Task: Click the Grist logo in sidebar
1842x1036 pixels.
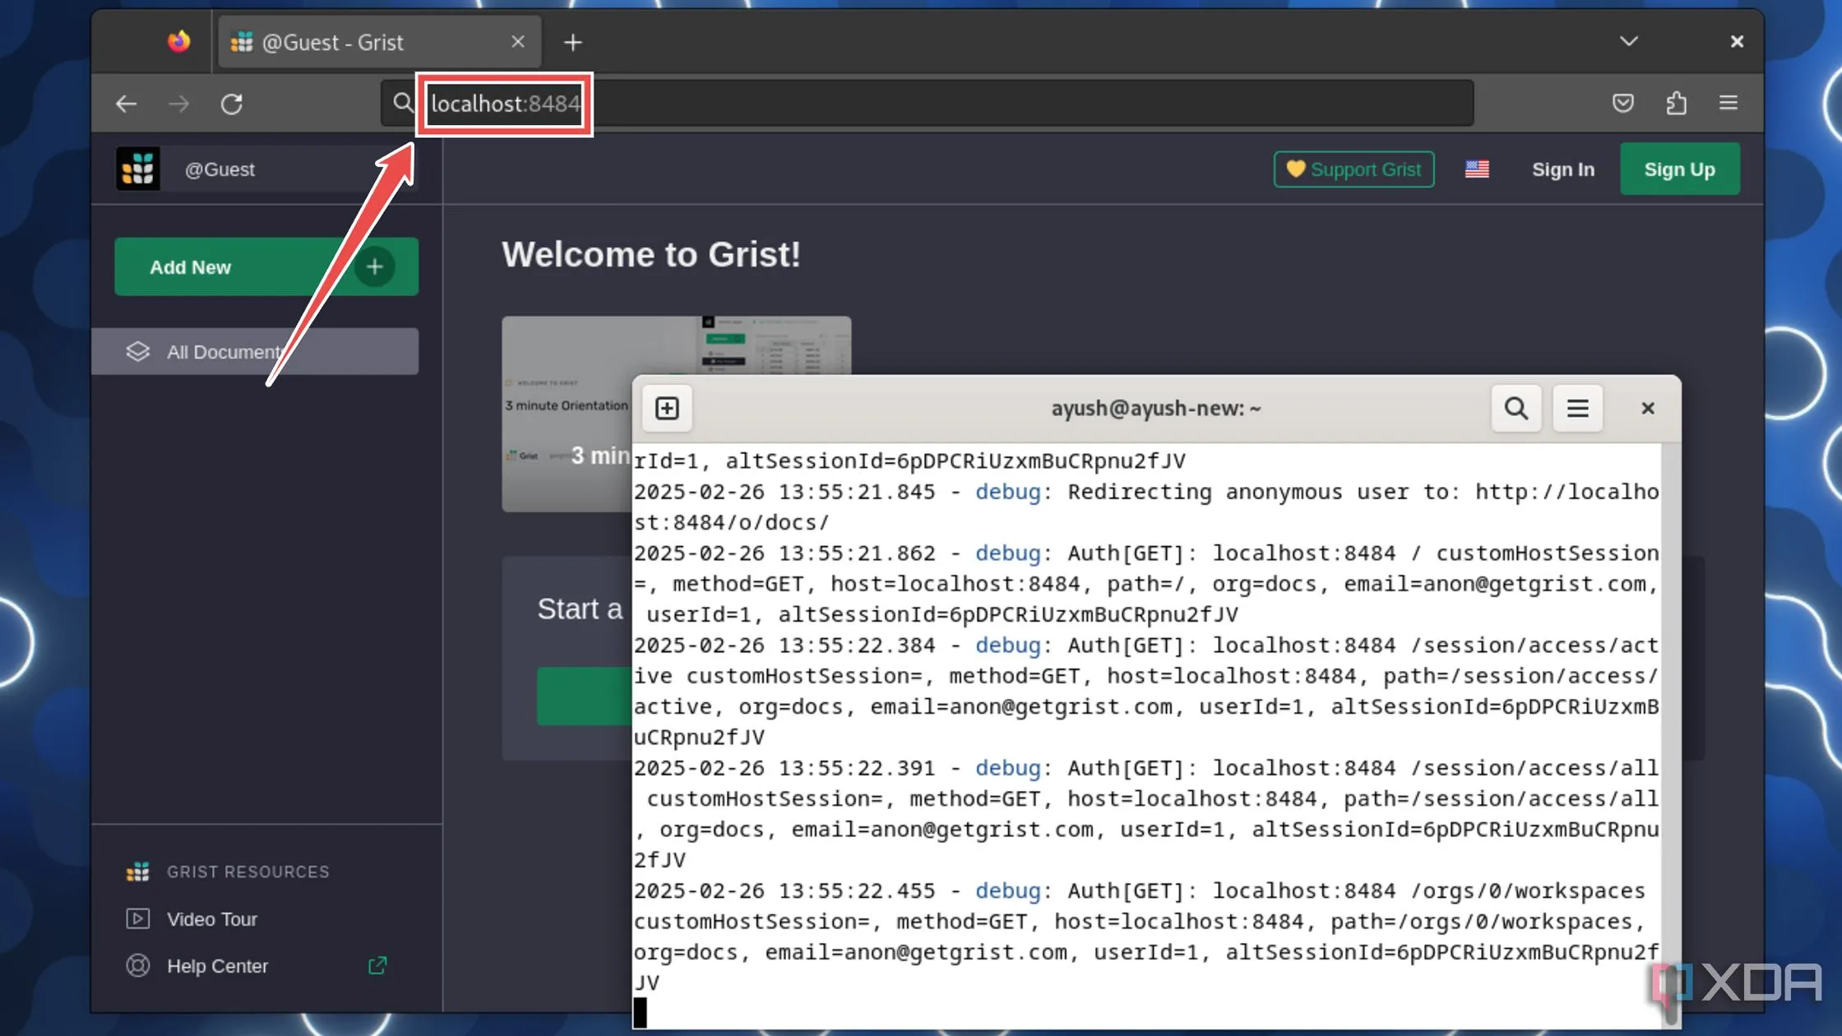Action: pyautogui.click(x=138, y=169)
